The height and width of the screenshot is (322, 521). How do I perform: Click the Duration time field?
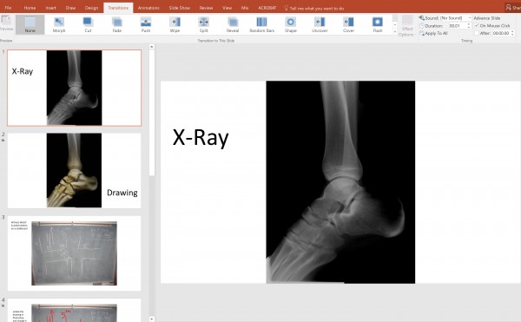(458, 25)
